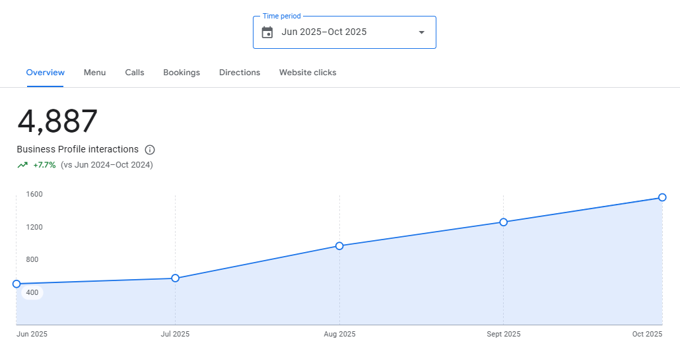Click the Sept 2025 x-axis label
Viewport: 680px width, 355px height.
[x=504, y=334]
